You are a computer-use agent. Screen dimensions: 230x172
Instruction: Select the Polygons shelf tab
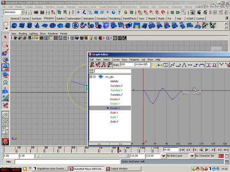[49, 18]
